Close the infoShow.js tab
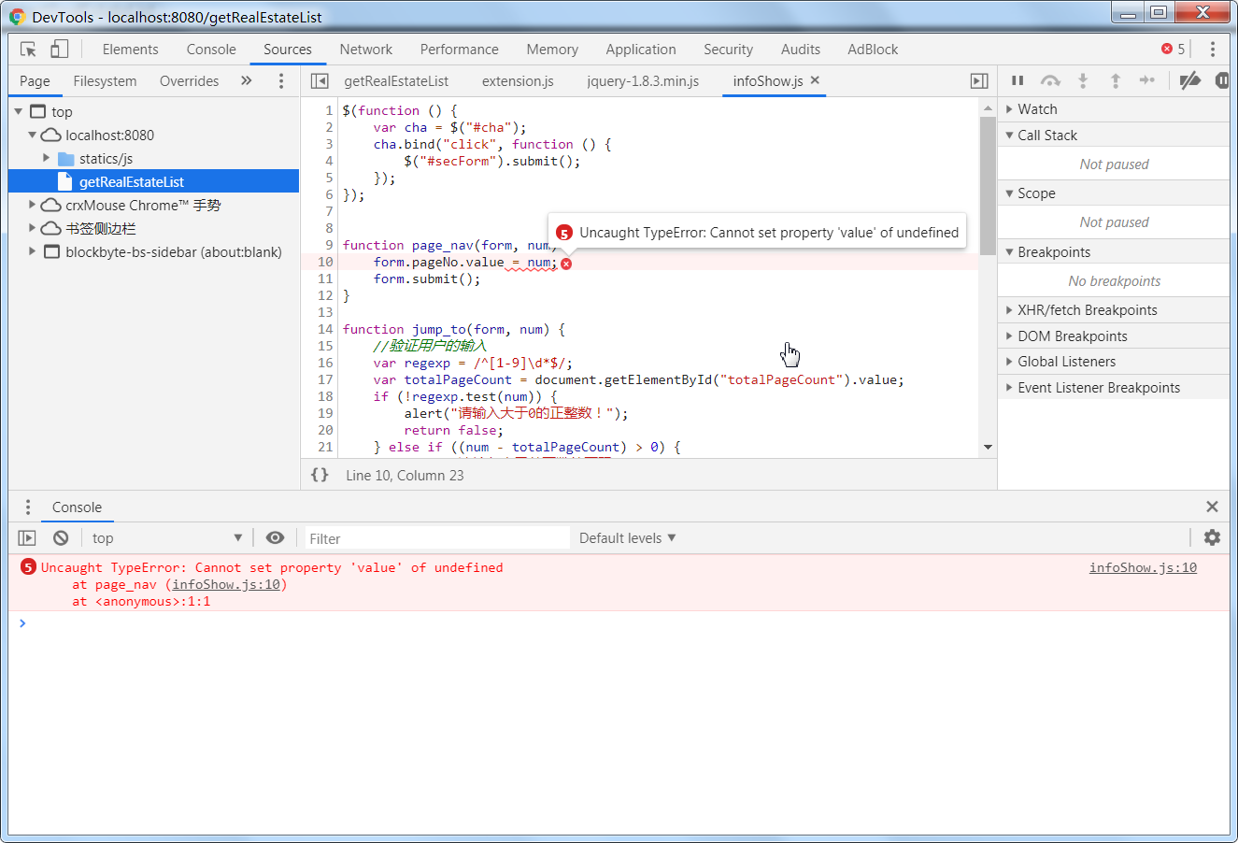 click(x=815, y=80)
